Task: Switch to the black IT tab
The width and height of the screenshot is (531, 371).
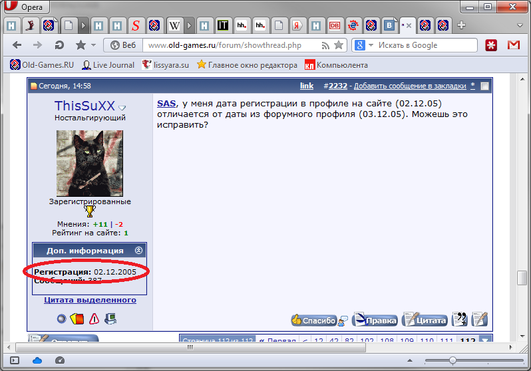Action: coord(223,25)
